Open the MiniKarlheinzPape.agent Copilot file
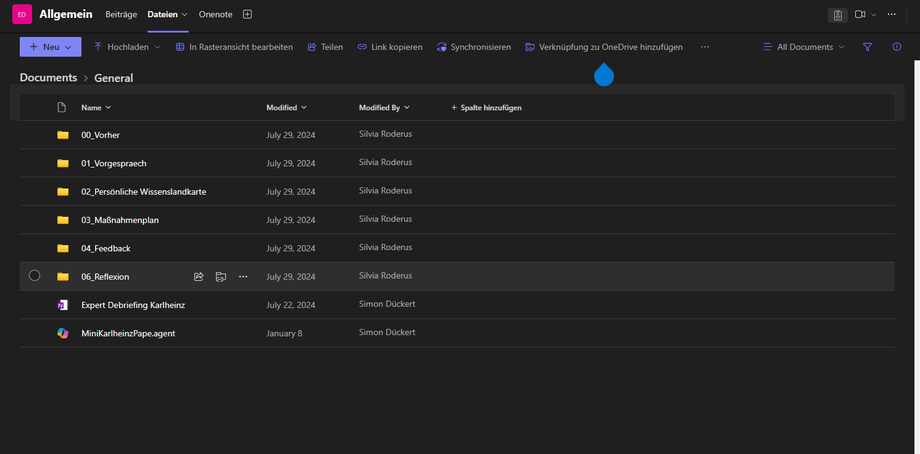Screen dimensions: 920x454 128,333
